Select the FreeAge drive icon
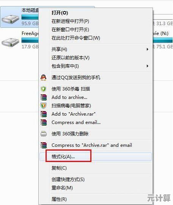The width and height of the screenshot is (173, 205). click(10, 42)
